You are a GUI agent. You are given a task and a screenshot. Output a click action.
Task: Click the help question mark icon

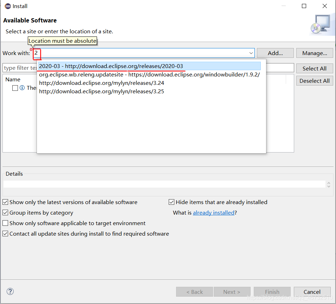[10, 291]
